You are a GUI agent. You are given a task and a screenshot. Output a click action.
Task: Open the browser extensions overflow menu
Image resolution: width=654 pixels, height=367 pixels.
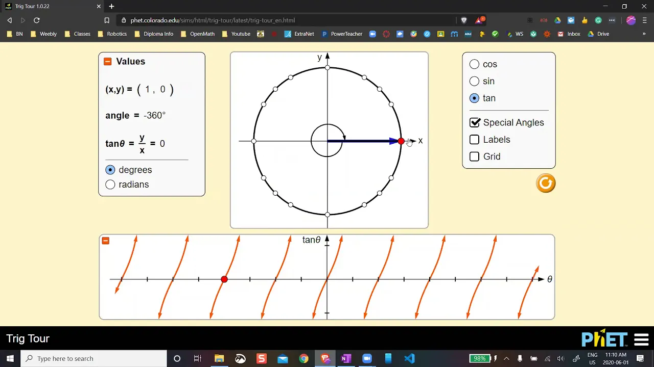pyautogui.click(x=612, y=20)
